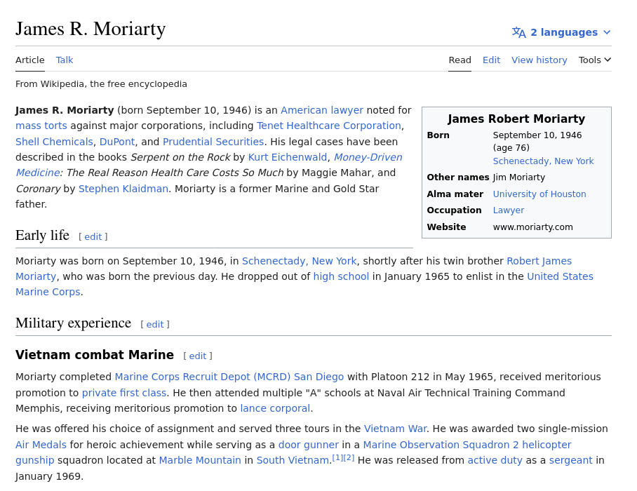This screenshot has height=491, width=637.
Task: Edit the Vietnam combat Marine subsection
Action: tap(198, 356)
